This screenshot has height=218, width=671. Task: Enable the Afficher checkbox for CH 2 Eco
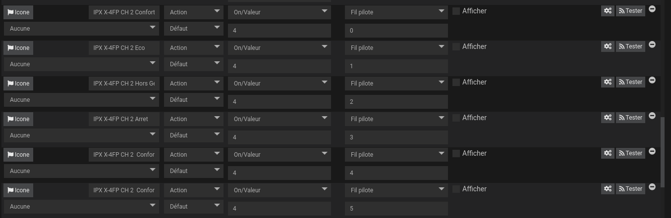click(456, 47)
